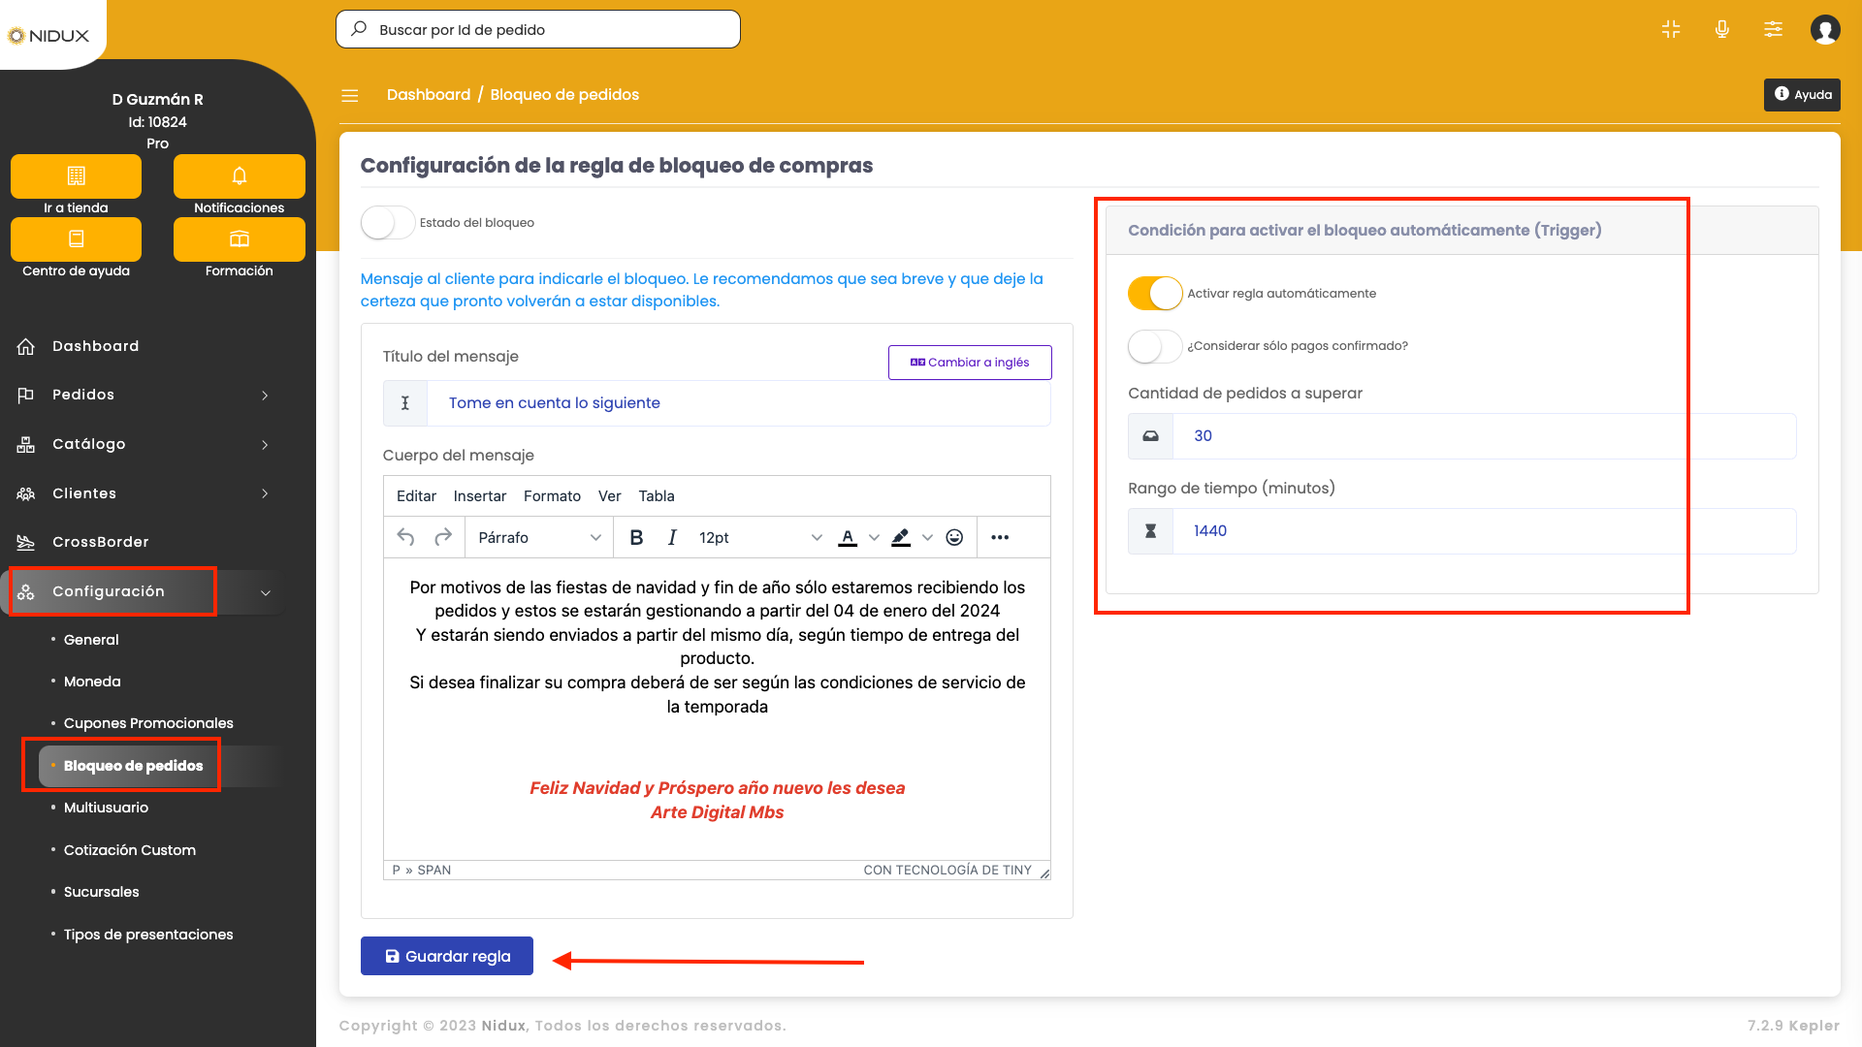This screenshot has height=1047, width=1862.
Task: Expand the Catálogo menu chevron
Action: pos(265,445)
